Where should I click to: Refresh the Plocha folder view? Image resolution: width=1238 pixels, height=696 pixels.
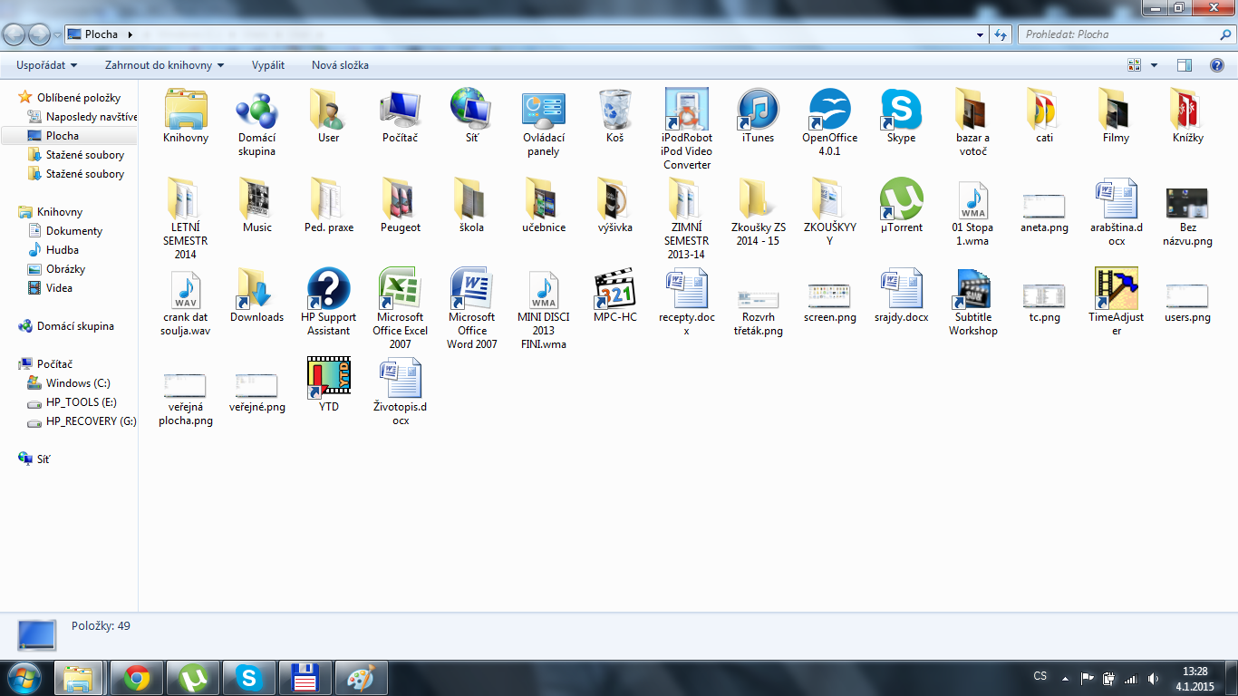point(1001,34)
